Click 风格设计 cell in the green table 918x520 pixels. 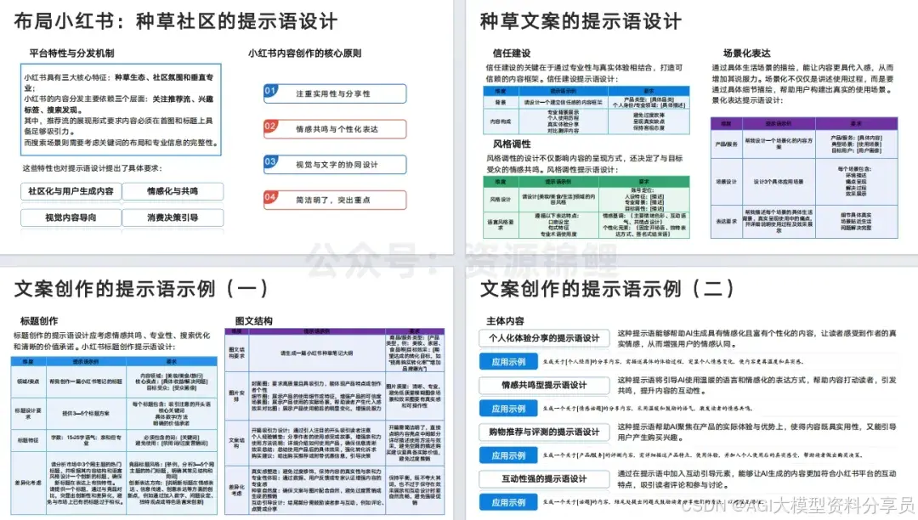click(501, 200)
